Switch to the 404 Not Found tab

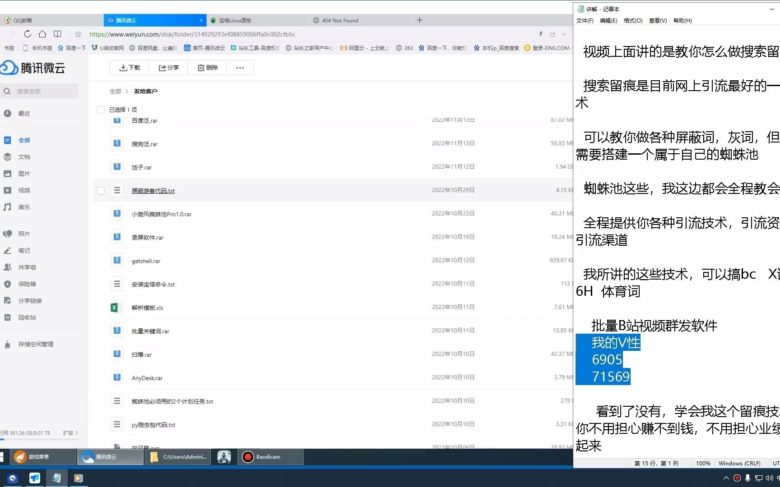360,20
